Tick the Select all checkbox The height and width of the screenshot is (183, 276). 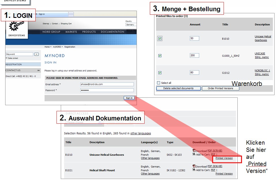pos(158,83)
